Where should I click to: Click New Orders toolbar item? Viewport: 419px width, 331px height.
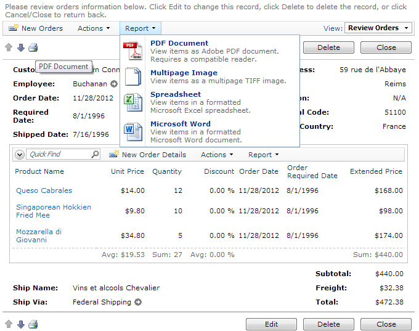pyautogui.click(x=36, y=28)
